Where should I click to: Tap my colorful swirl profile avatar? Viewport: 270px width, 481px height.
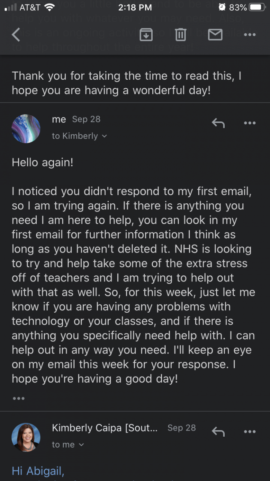[x=26, y=129]
